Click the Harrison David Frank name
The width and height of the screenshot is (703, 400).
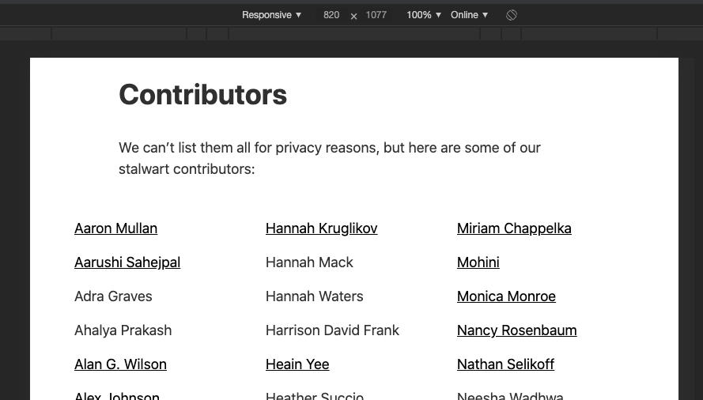[x=332, y=330]
